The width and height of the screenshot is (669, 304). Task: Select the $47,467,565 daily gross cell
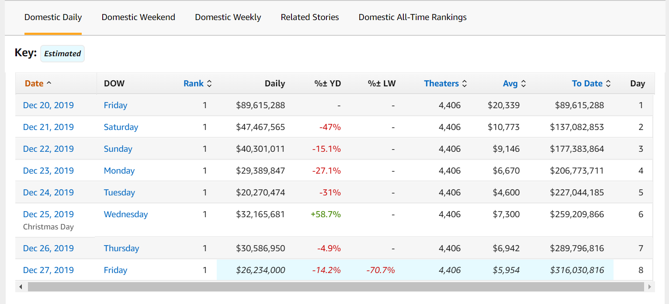(260, 127)
